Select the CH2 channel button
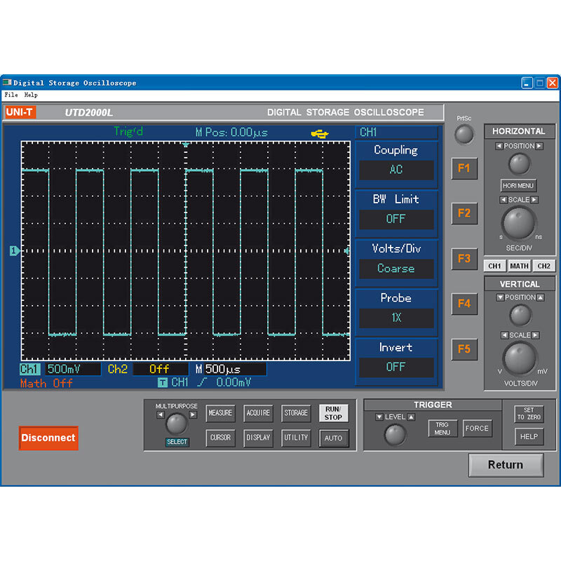The height and width of the screenshot is (561, 561). point(543,266)
